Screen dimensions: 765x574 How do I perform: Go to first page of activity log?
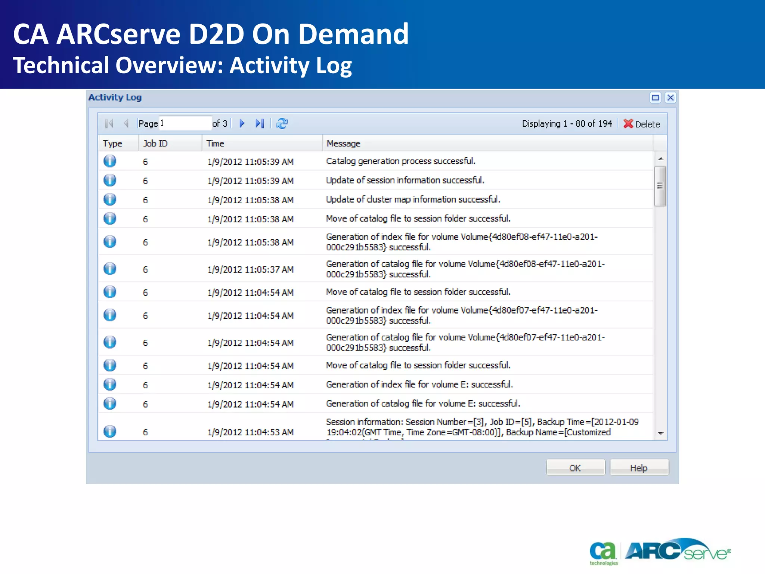[x=109, y=123]
